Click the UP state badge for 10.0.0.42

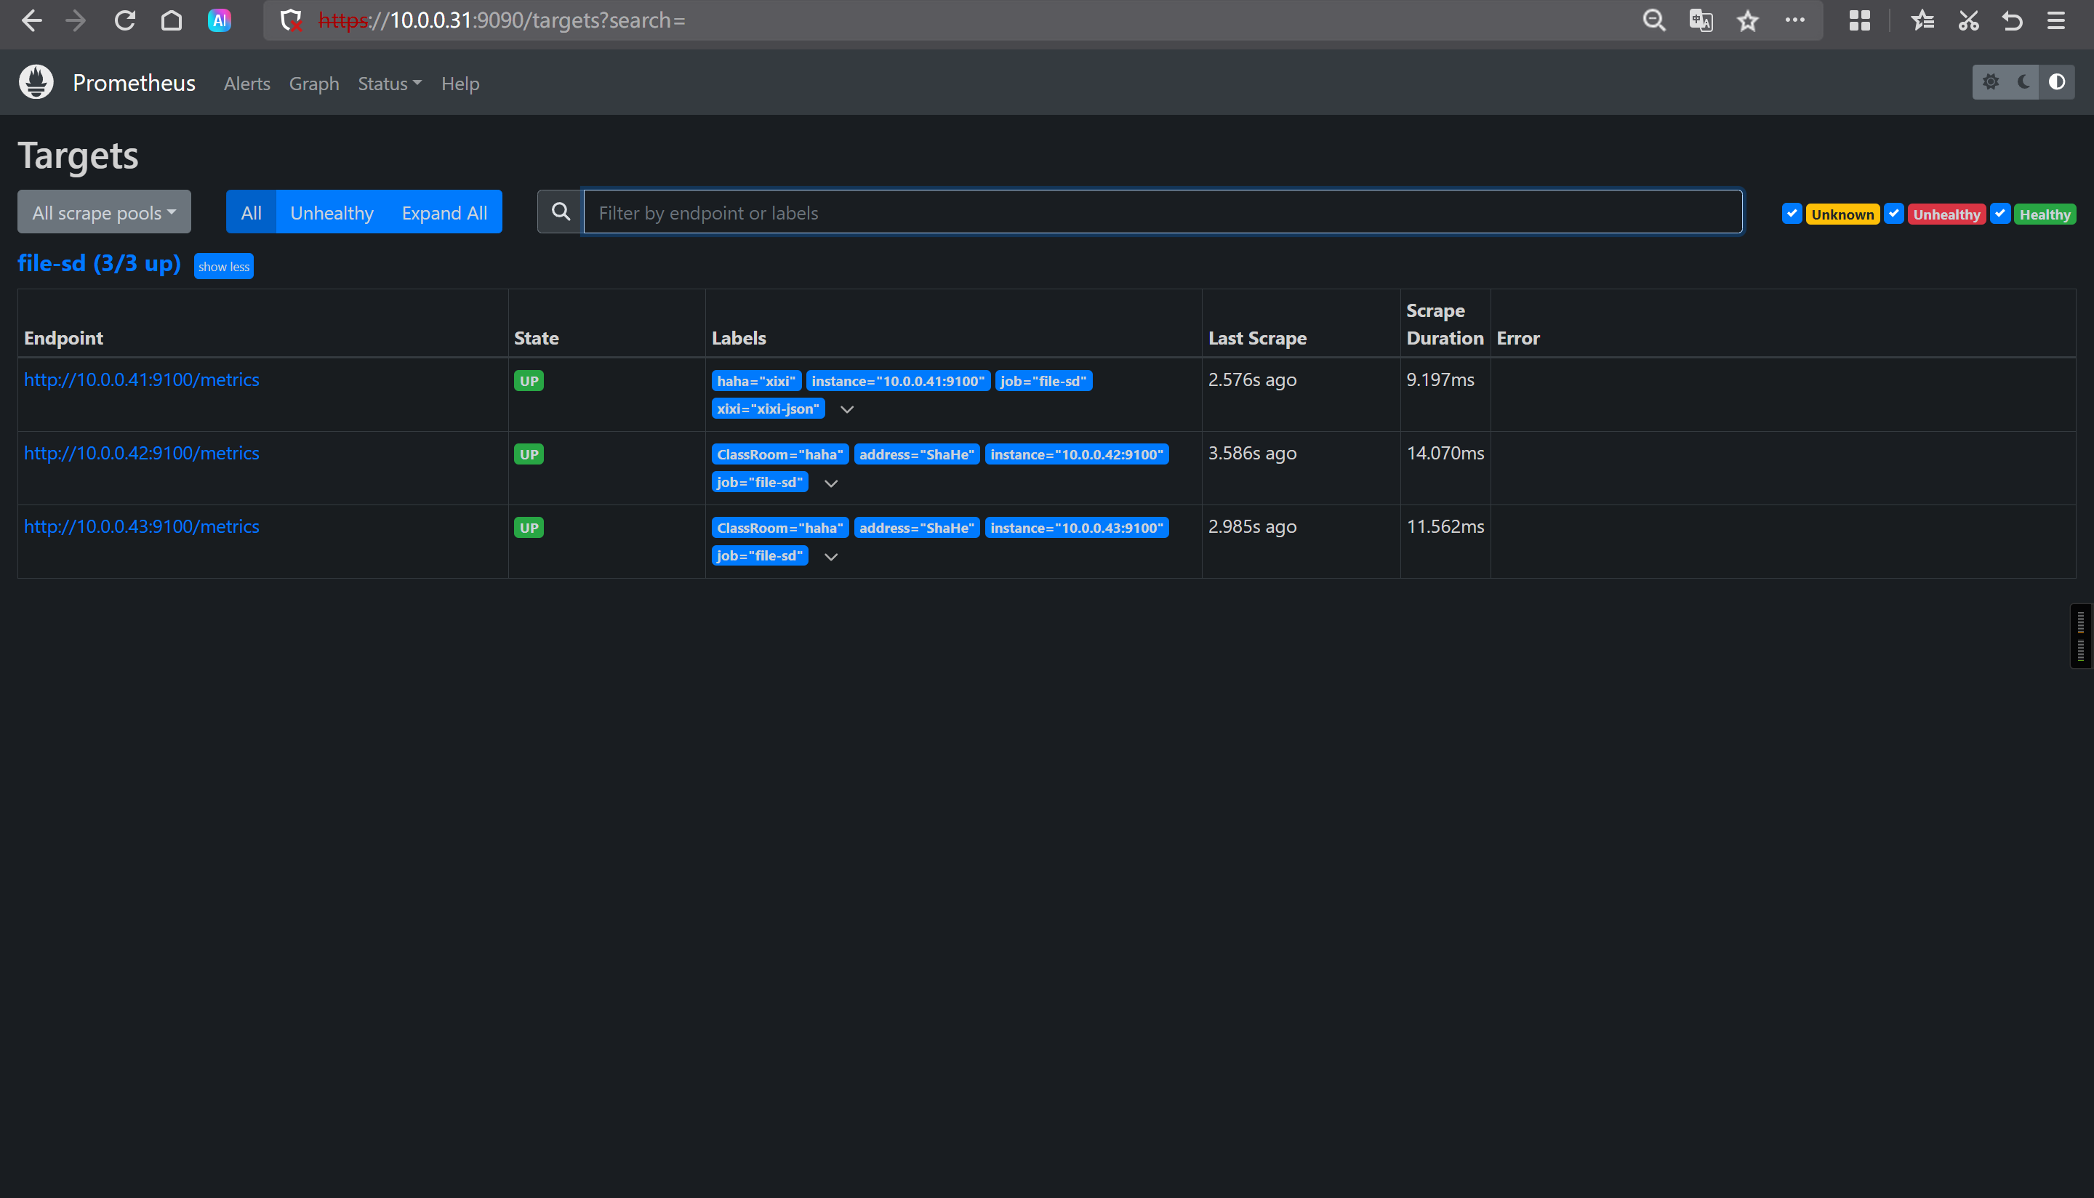tap(529, 454)
